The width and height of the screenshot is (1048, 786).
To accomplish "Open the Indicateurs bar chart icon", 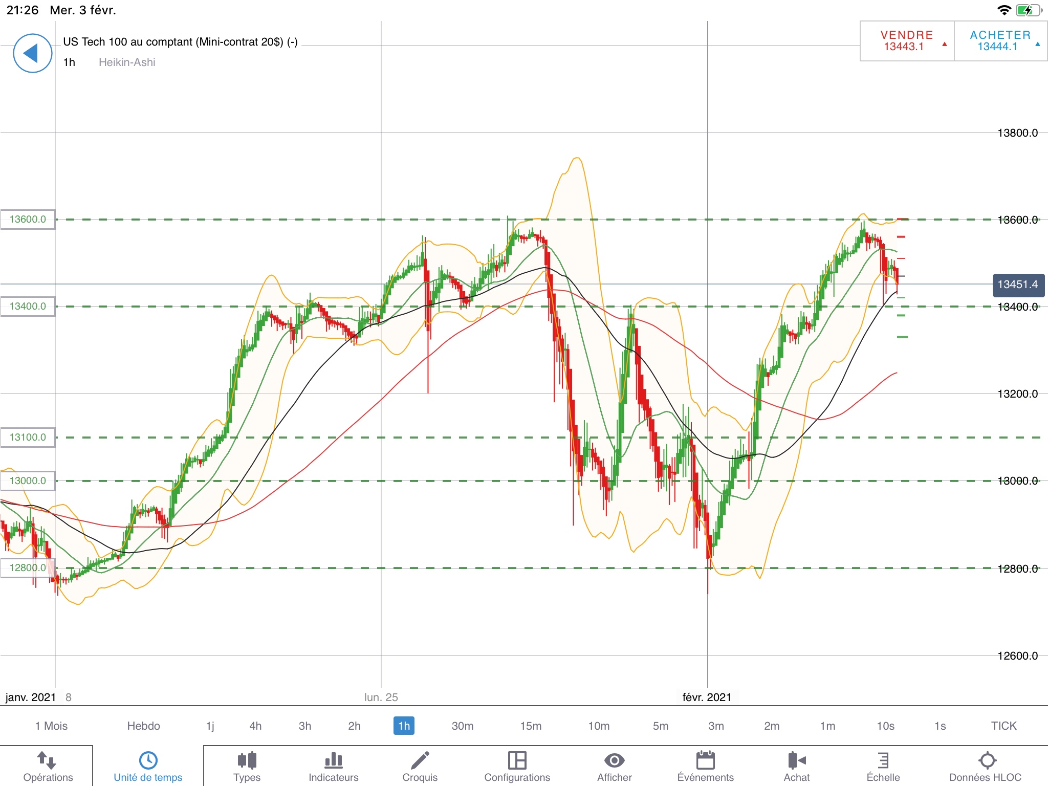I will coord(333,761).
